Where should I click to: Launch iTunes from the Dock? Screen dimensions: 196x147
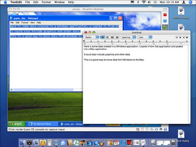click(x=76, y=143)
